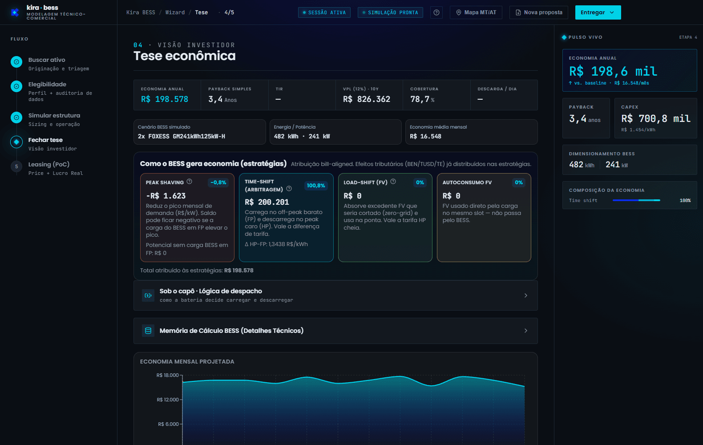
Task: Click the Kira BESS logo icon
Action: tap(15, 12)
